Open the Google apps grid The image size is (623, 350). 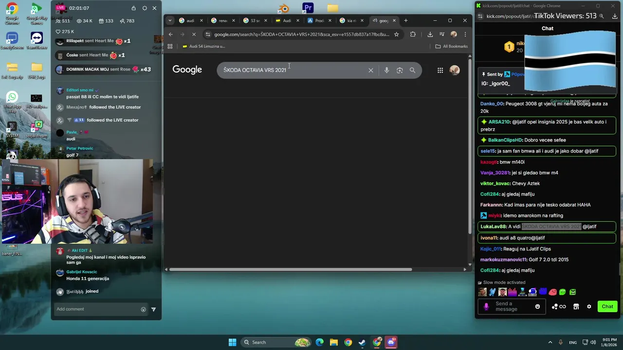[440, 70]
